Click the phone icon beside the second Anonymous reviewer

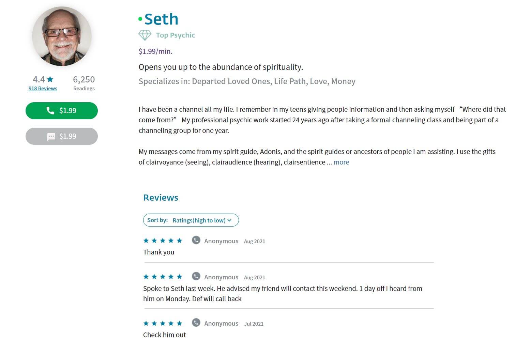pyautogui.click(x=196, y=276)
